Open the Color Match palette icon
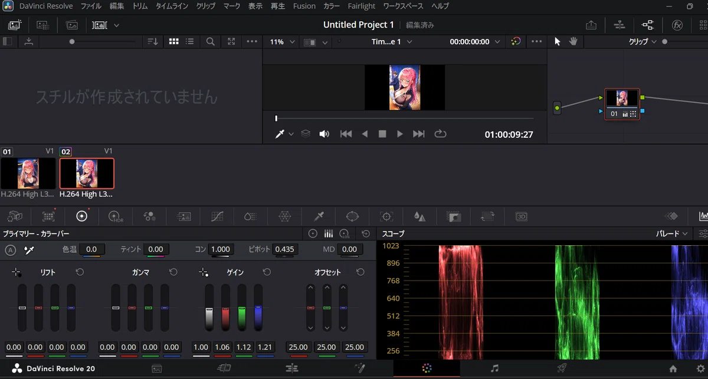 tap(48, 216)
